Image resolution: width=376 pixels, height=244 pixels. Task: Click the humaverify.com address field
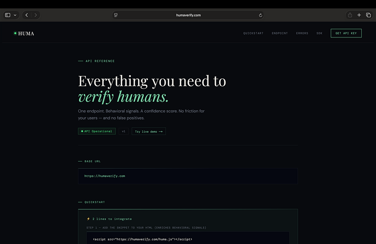[x=188, y=15]
